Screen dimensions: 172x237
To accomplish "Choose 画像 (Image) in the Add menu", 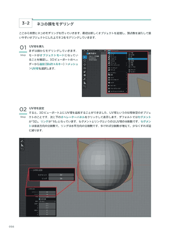I will point(117,75).
